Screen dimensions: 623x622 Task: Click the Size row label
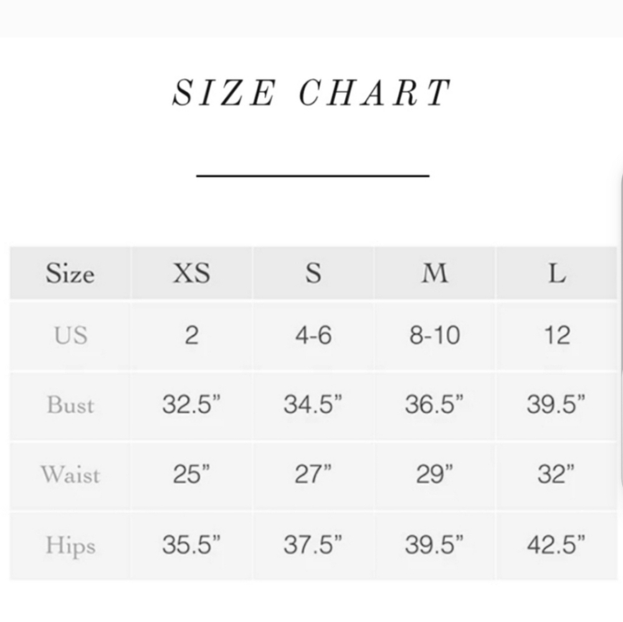point(70,273)
